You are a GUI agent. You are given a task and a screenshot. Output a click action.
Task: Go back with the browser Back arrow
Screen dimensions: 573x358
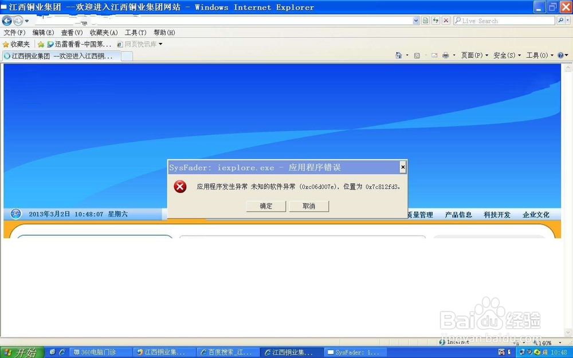pyautogui.click(x=7, y=21)
